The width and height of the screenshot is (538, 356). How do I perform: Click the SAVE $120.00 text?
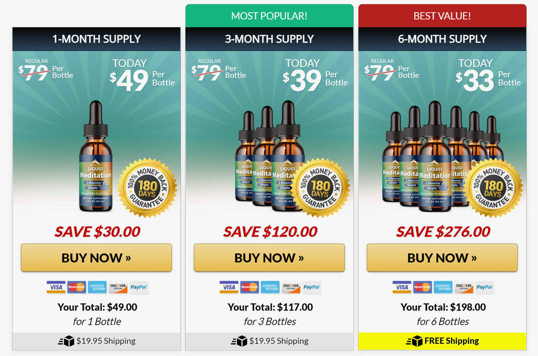click(x=270, y=232)
